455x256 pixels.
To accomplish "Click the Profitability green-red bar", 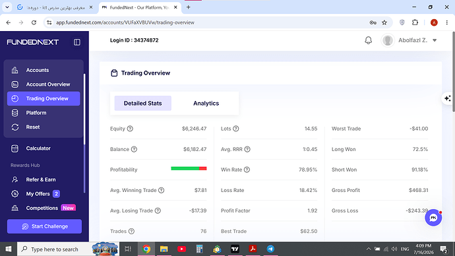I will (x=189, y=168).
